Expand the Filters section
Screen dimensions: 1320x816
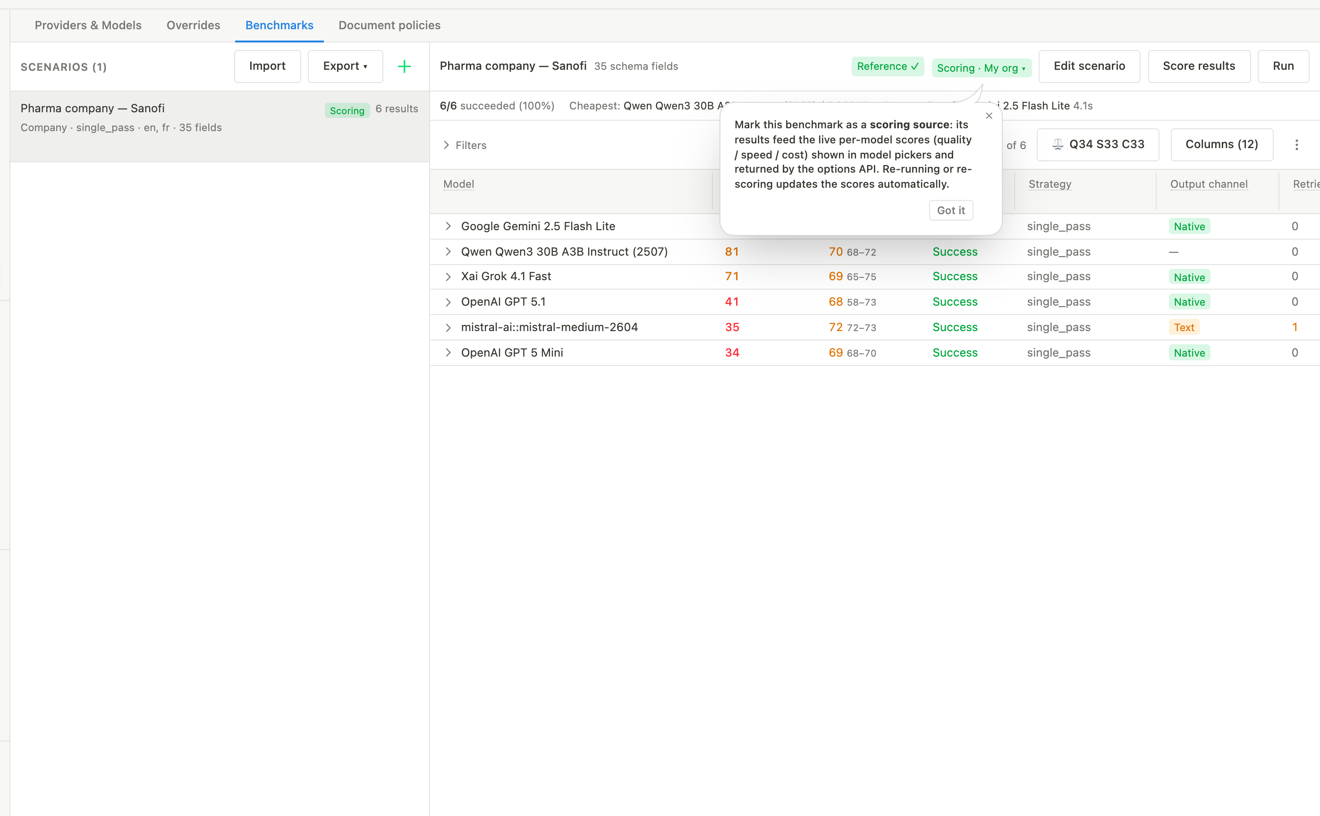tap(465, 145)
